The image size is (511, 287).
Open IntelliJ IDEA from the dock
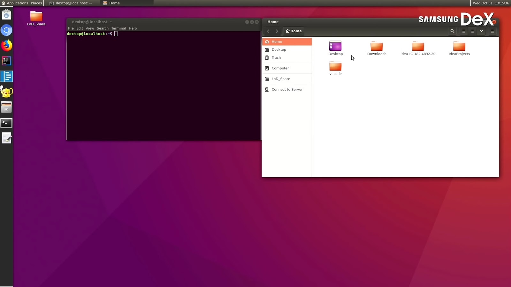[x=6, y=61]
